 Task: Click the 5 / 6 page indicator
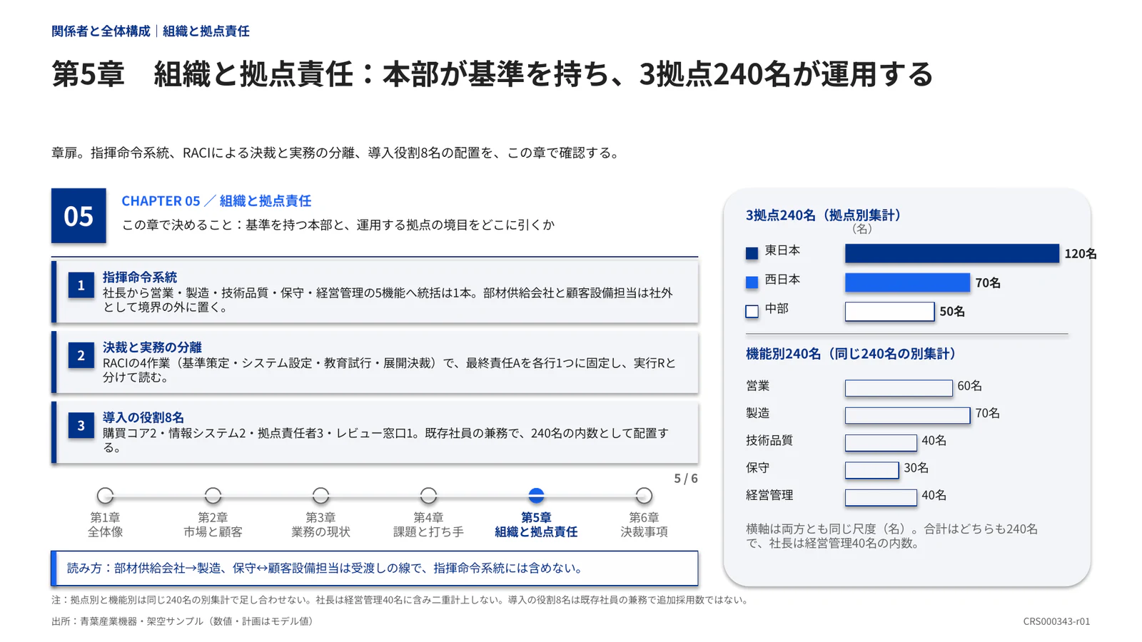click(x=686, y=479)
